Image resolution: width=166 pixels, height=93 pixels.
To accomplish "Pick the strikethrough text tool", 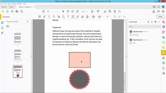I will click(x=54, y=17).
